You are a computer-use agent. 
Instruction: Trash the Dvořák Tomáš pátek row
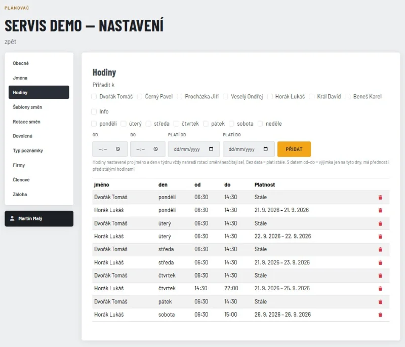click(380, 301)
